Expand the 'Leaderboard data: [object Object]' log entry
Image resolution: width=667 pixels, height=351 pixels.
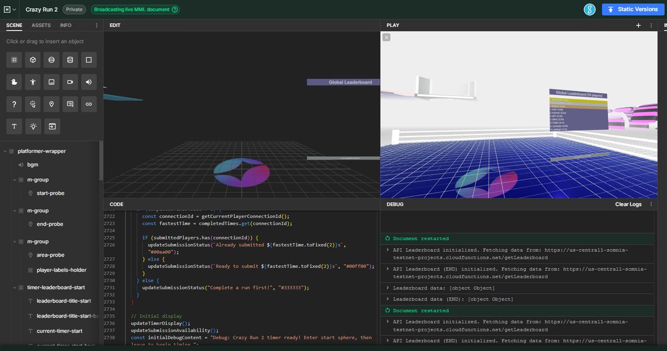click(387, 288)
